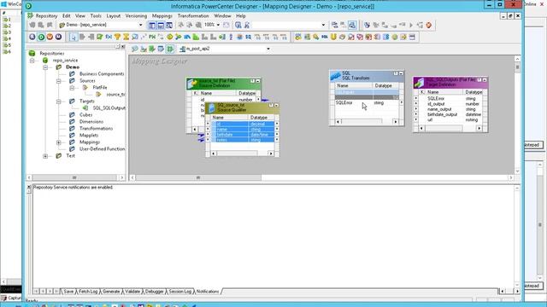Close the Navigator panel
Screen dimensions: 547x307
click(123, 47)
